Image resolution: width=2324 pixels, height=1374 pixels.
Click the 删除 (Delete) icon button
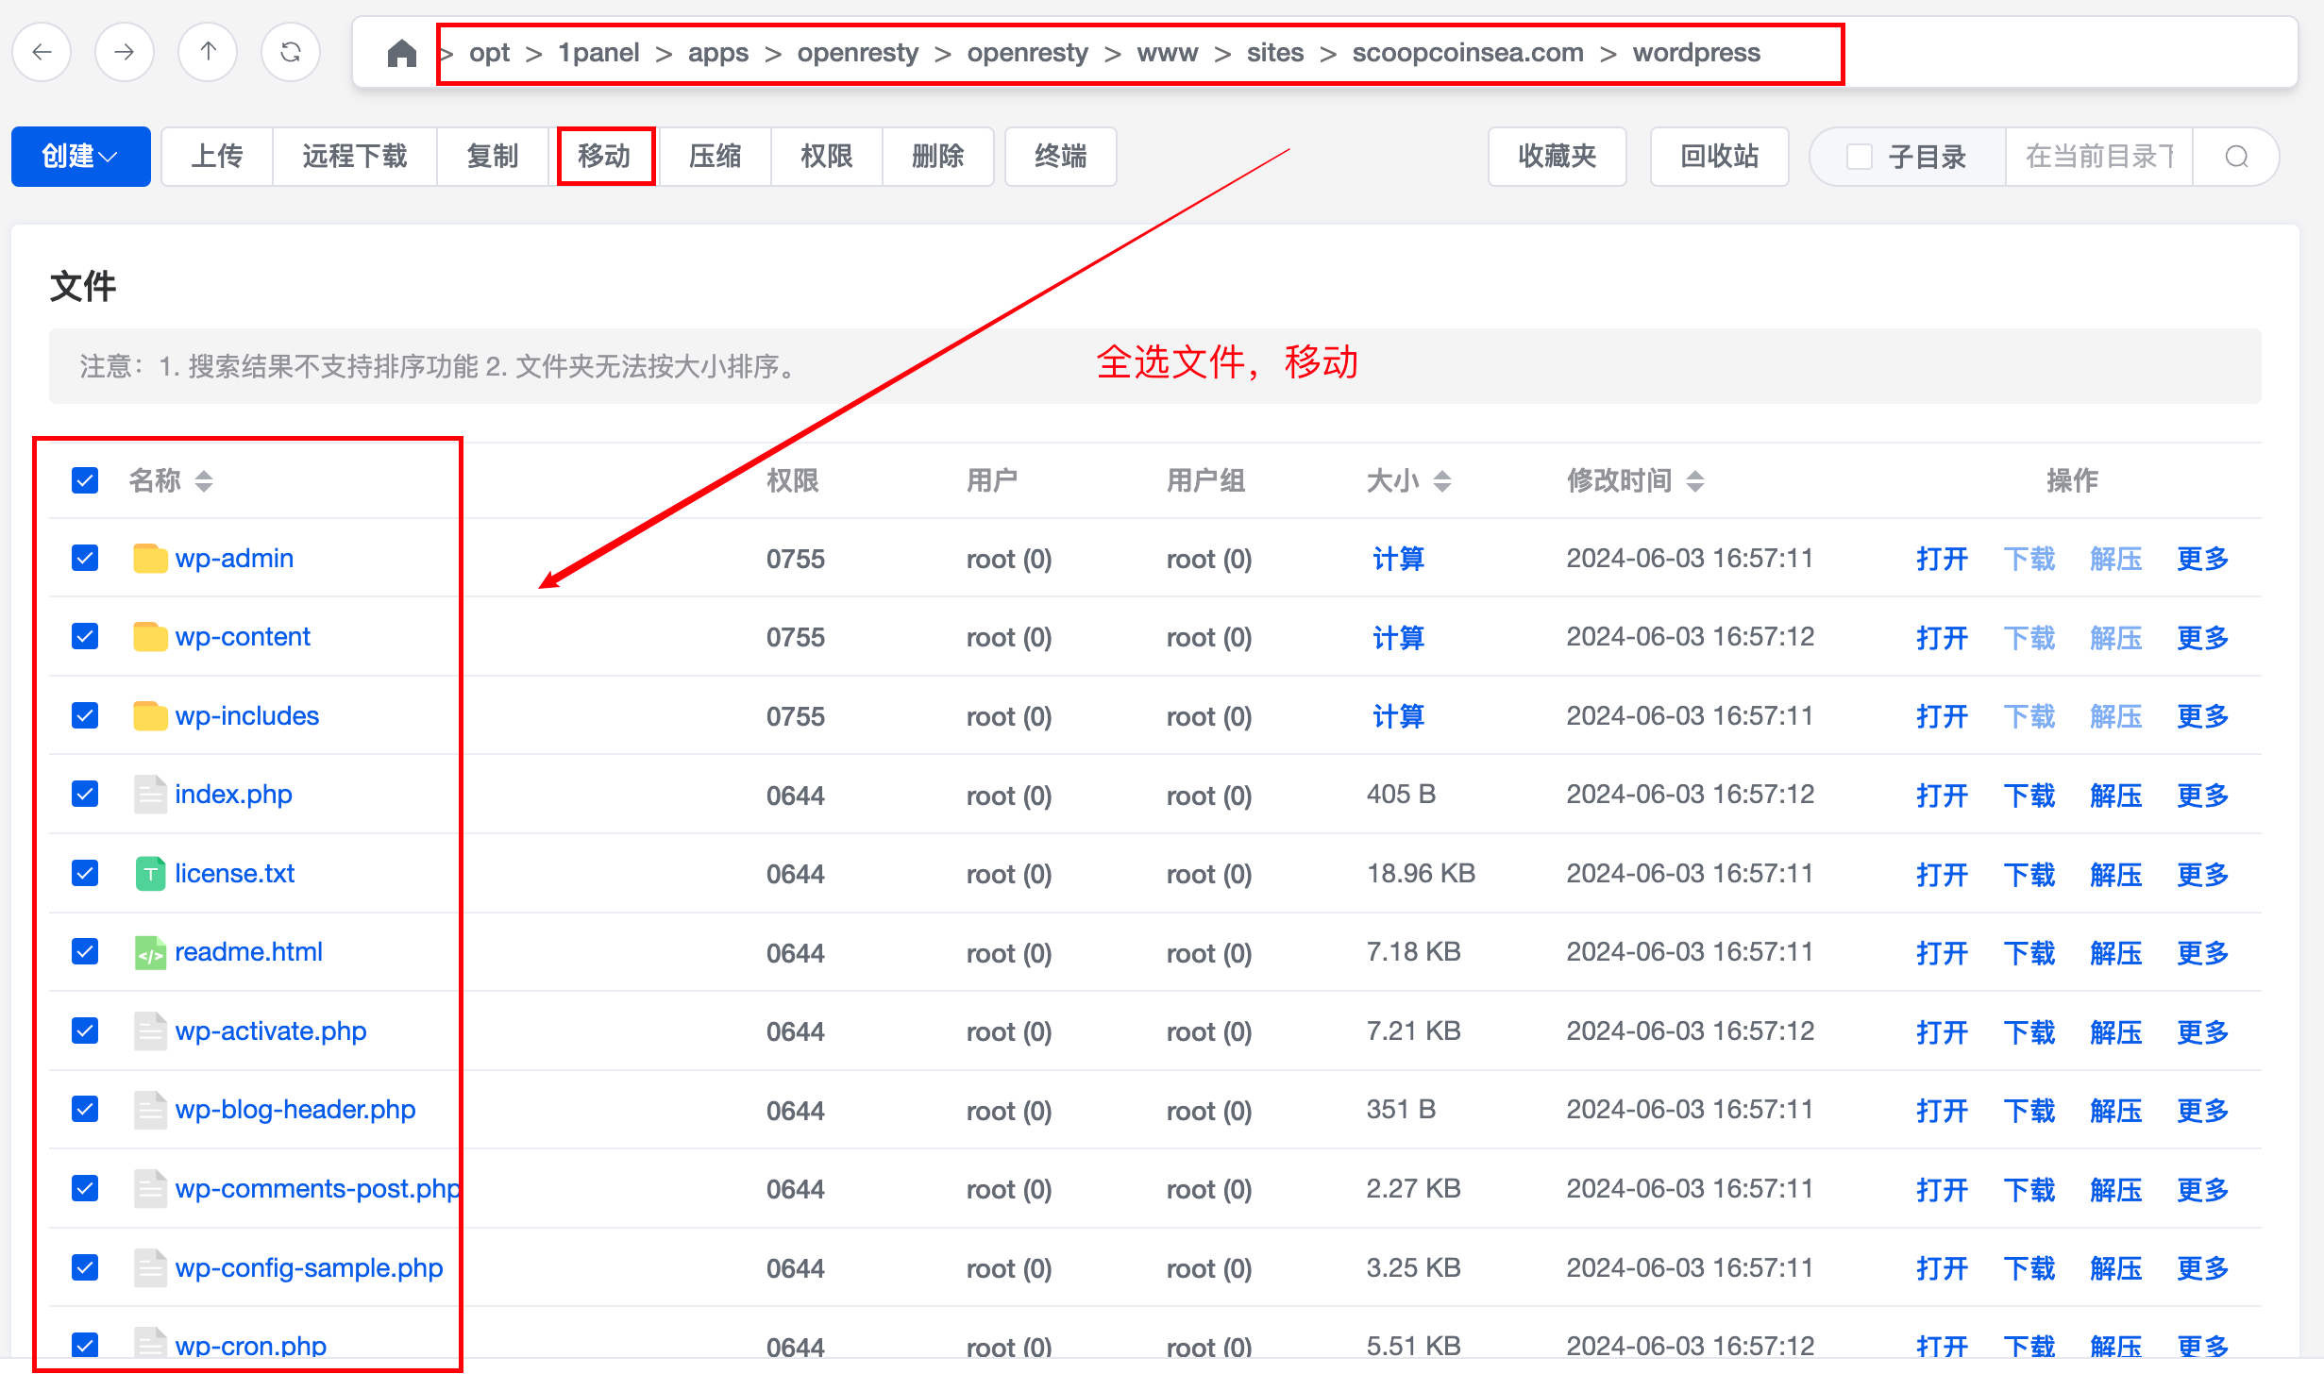click(x=934, y=157)
